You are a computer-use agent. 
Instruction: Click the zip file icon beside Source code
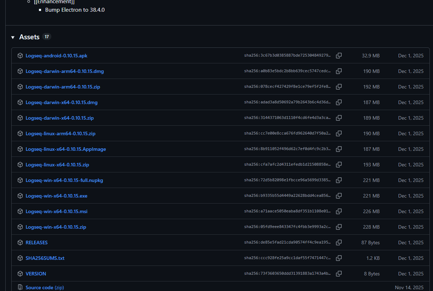[x=20, y=287]
